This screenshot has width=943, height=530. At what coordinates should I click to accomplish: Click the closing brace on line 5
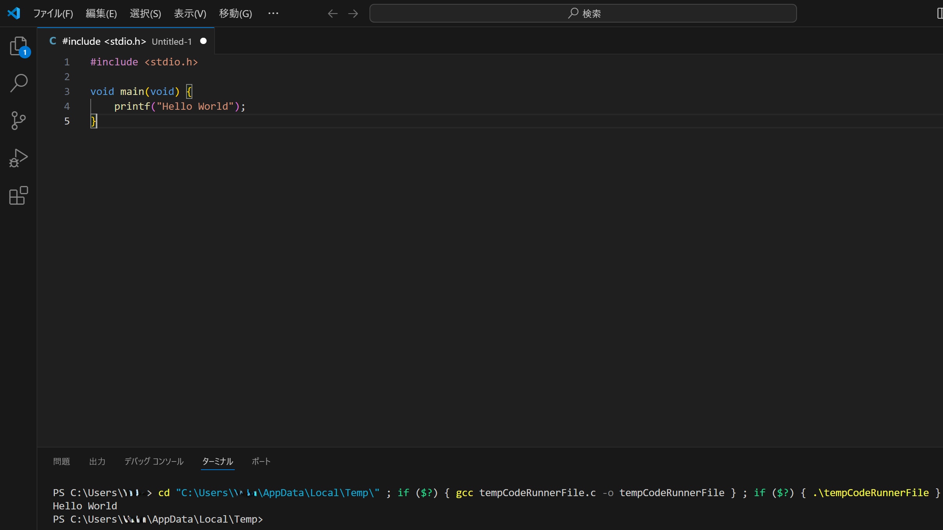pyautogui.click(x=93, y=121)
